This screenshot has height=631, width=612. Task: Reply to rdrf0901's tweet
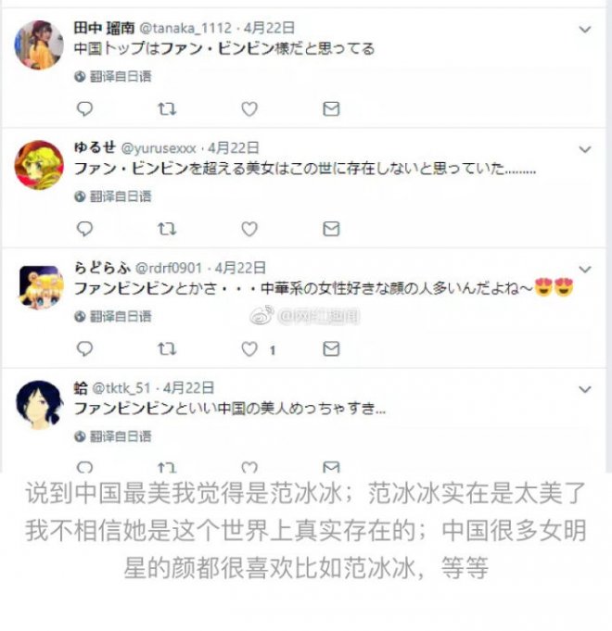[84, 348]
